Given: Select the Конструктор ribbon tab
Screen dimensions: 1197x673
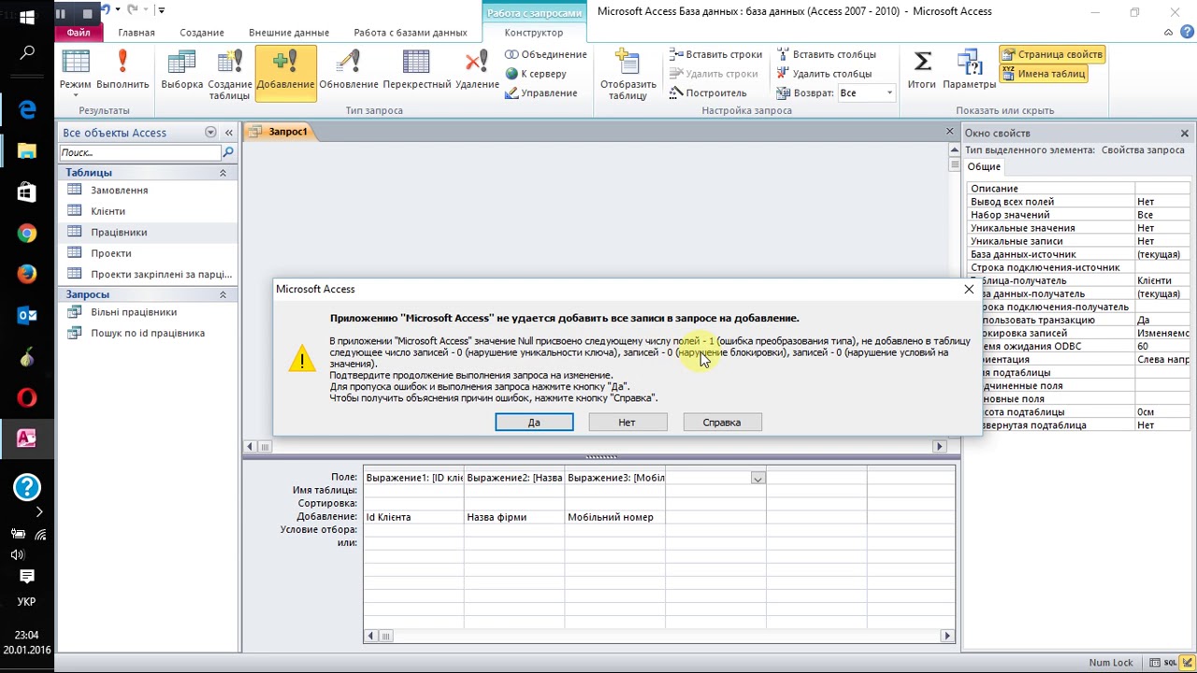Looking at the screenshot, I should [534, 33].
